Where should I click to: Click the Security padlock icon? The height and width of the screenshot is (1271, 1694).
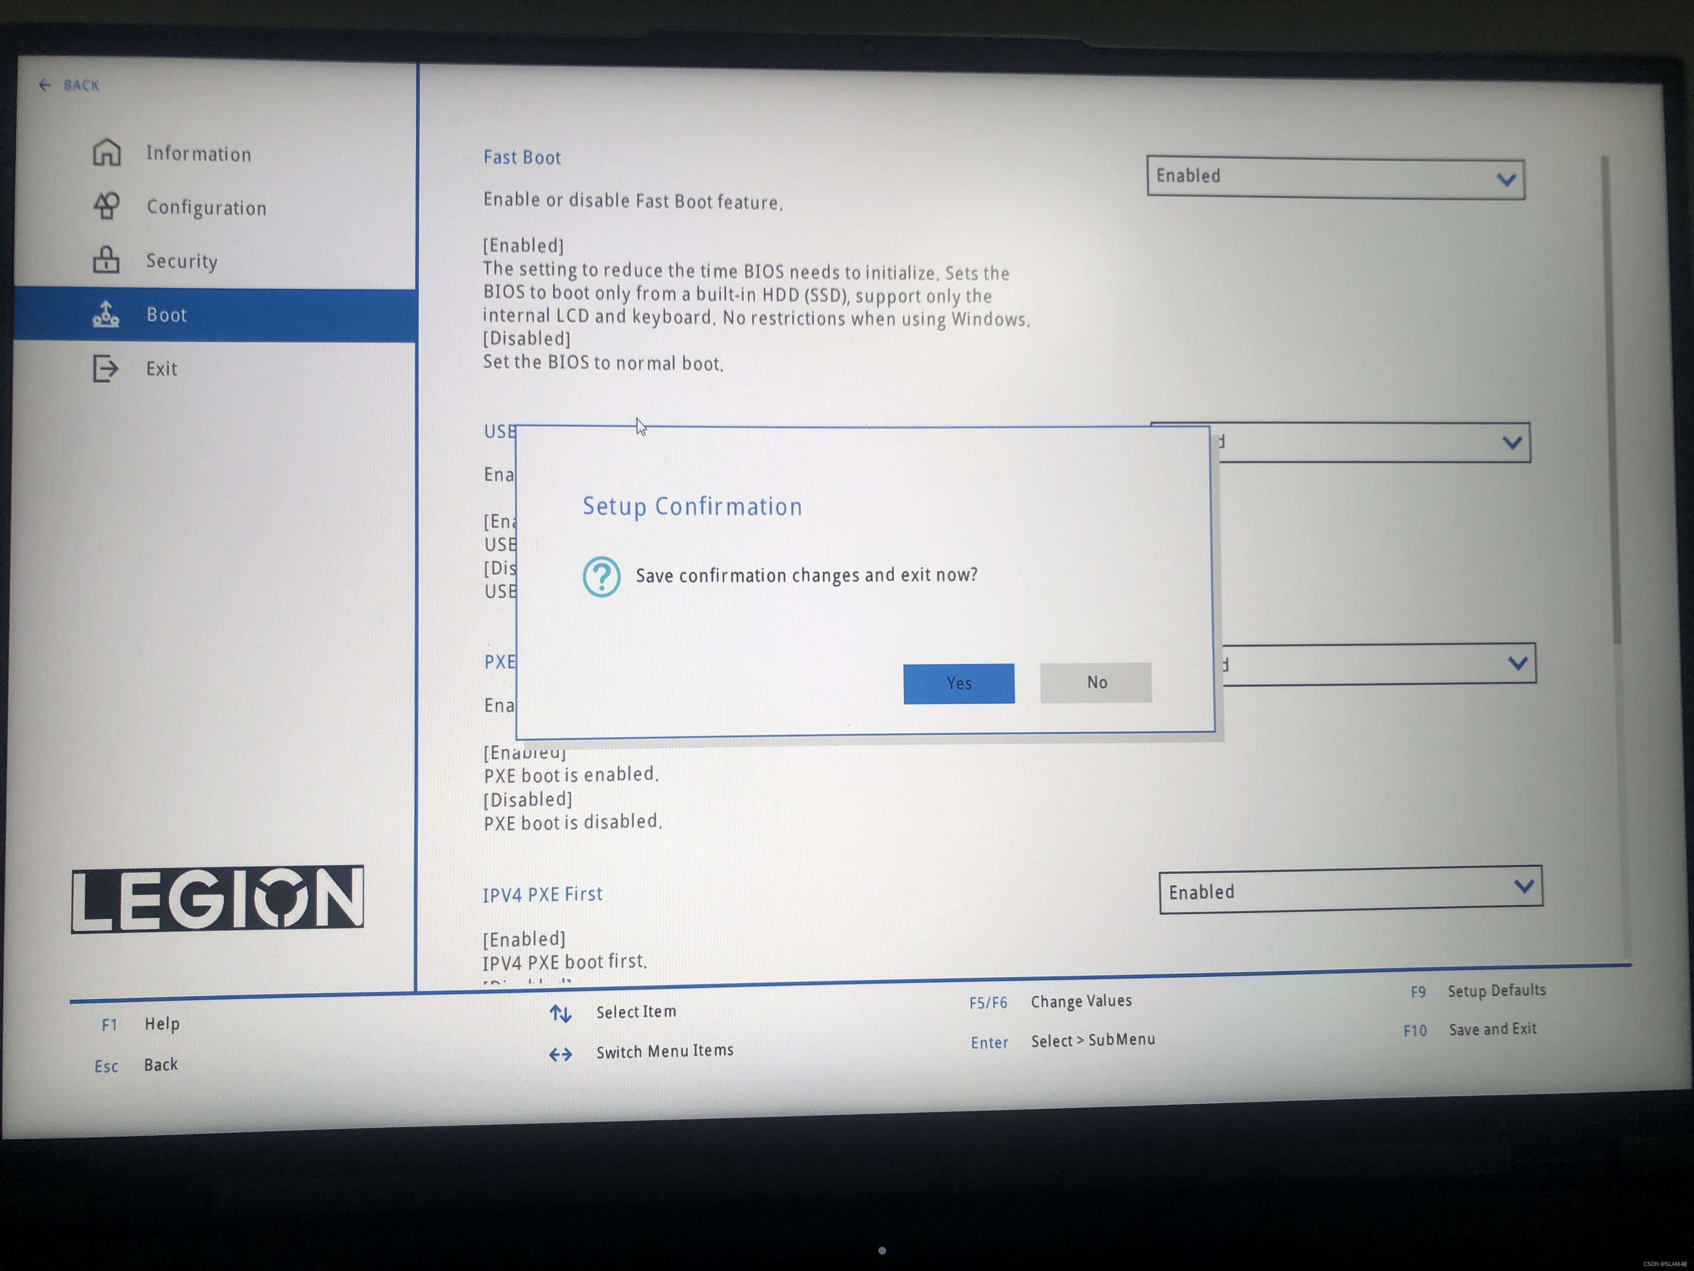pos(106,260)
